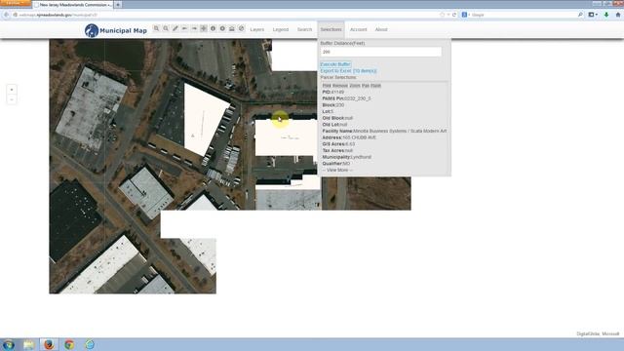Select the New Jersey Meadowlands Commission tab
The image size is (624, 351).
pos(73,5)
